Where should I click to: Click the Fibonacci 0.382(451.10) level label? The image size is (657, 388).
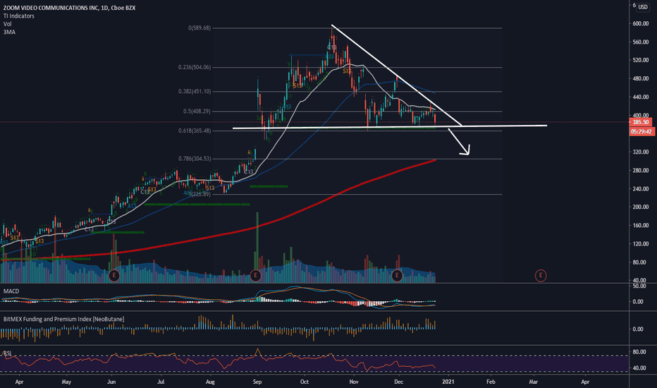pyautogui.click(x=195, y=92)
